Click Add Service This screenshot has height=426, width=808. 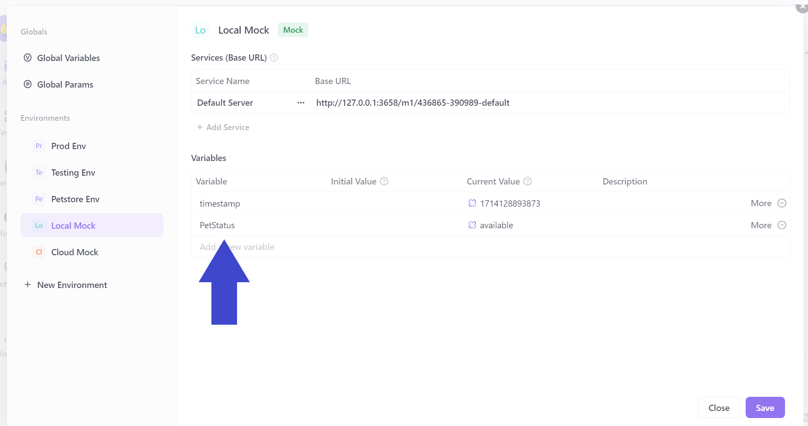223,127
